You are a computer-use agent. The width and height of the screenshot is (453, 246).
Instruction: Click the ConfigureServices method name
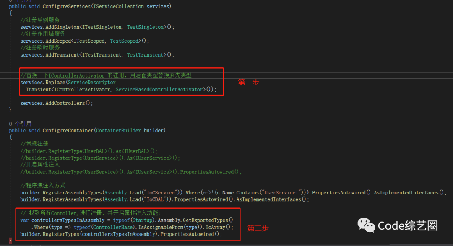click(66, 6)
